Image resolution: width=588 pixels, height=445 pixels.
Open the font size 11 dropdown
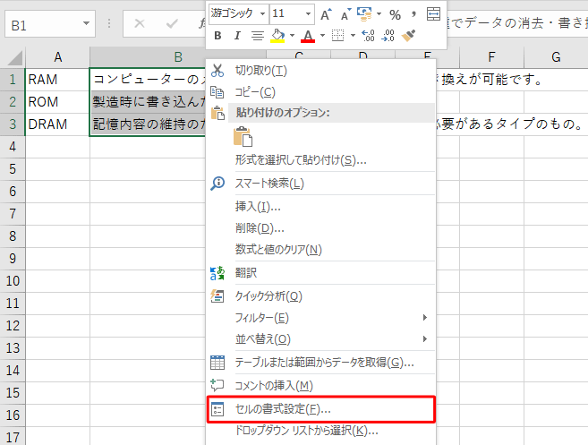point(308,14)
